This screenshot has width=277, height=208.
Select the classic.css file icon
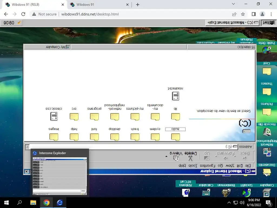coord(54,116)
